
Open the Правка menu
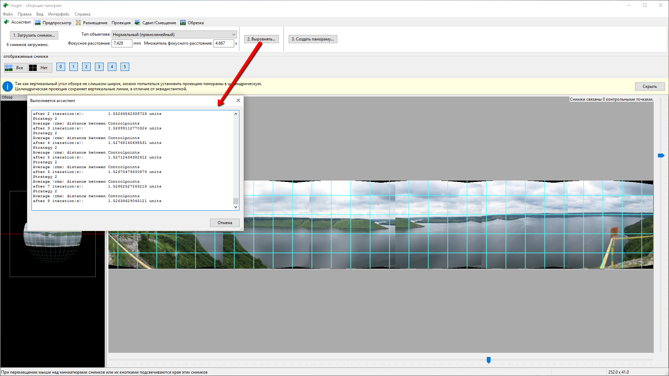click(x=24, y=14)
